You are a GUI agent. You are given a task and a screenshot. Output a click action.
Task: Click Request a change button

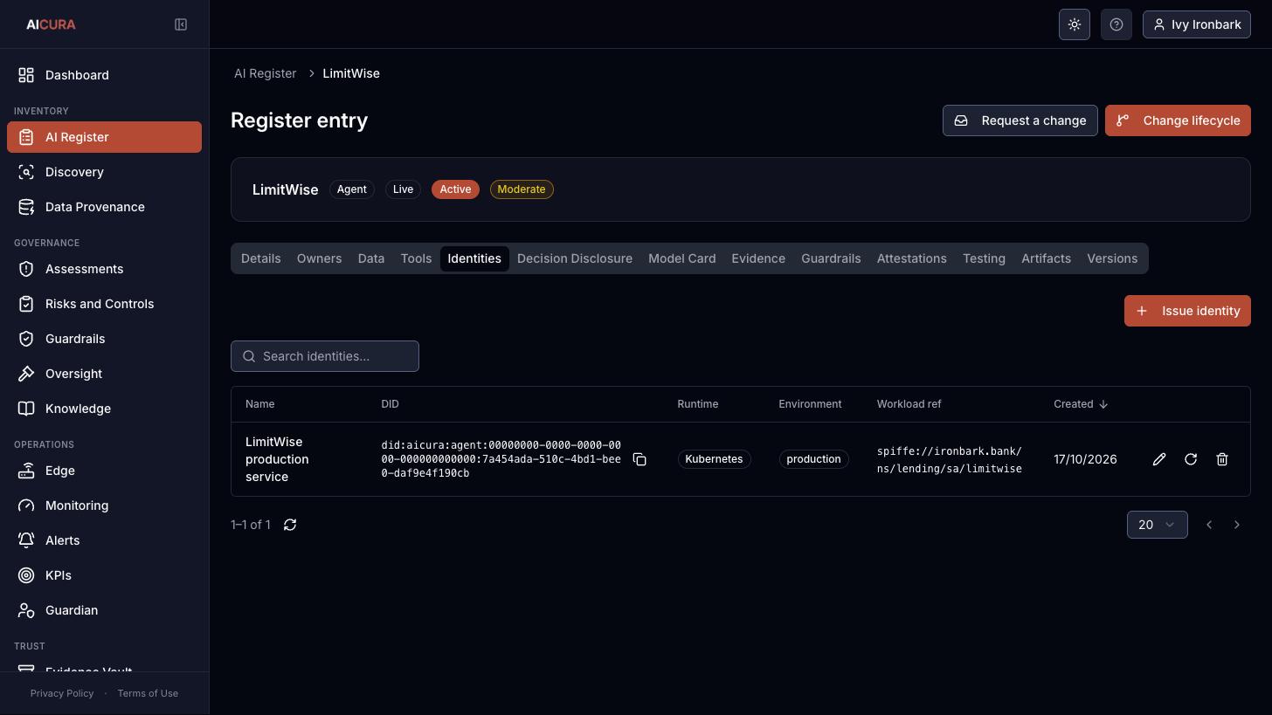[1020, 120]
